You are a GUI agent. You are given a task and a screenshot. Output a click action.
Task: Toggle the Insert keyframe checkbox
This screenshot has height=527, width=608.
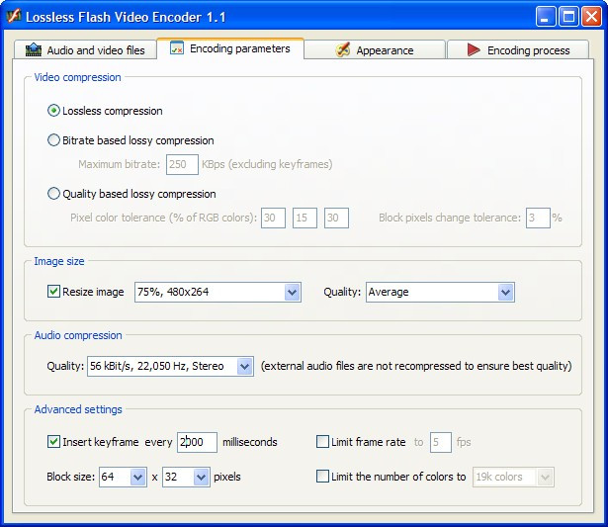coord(53,442)
